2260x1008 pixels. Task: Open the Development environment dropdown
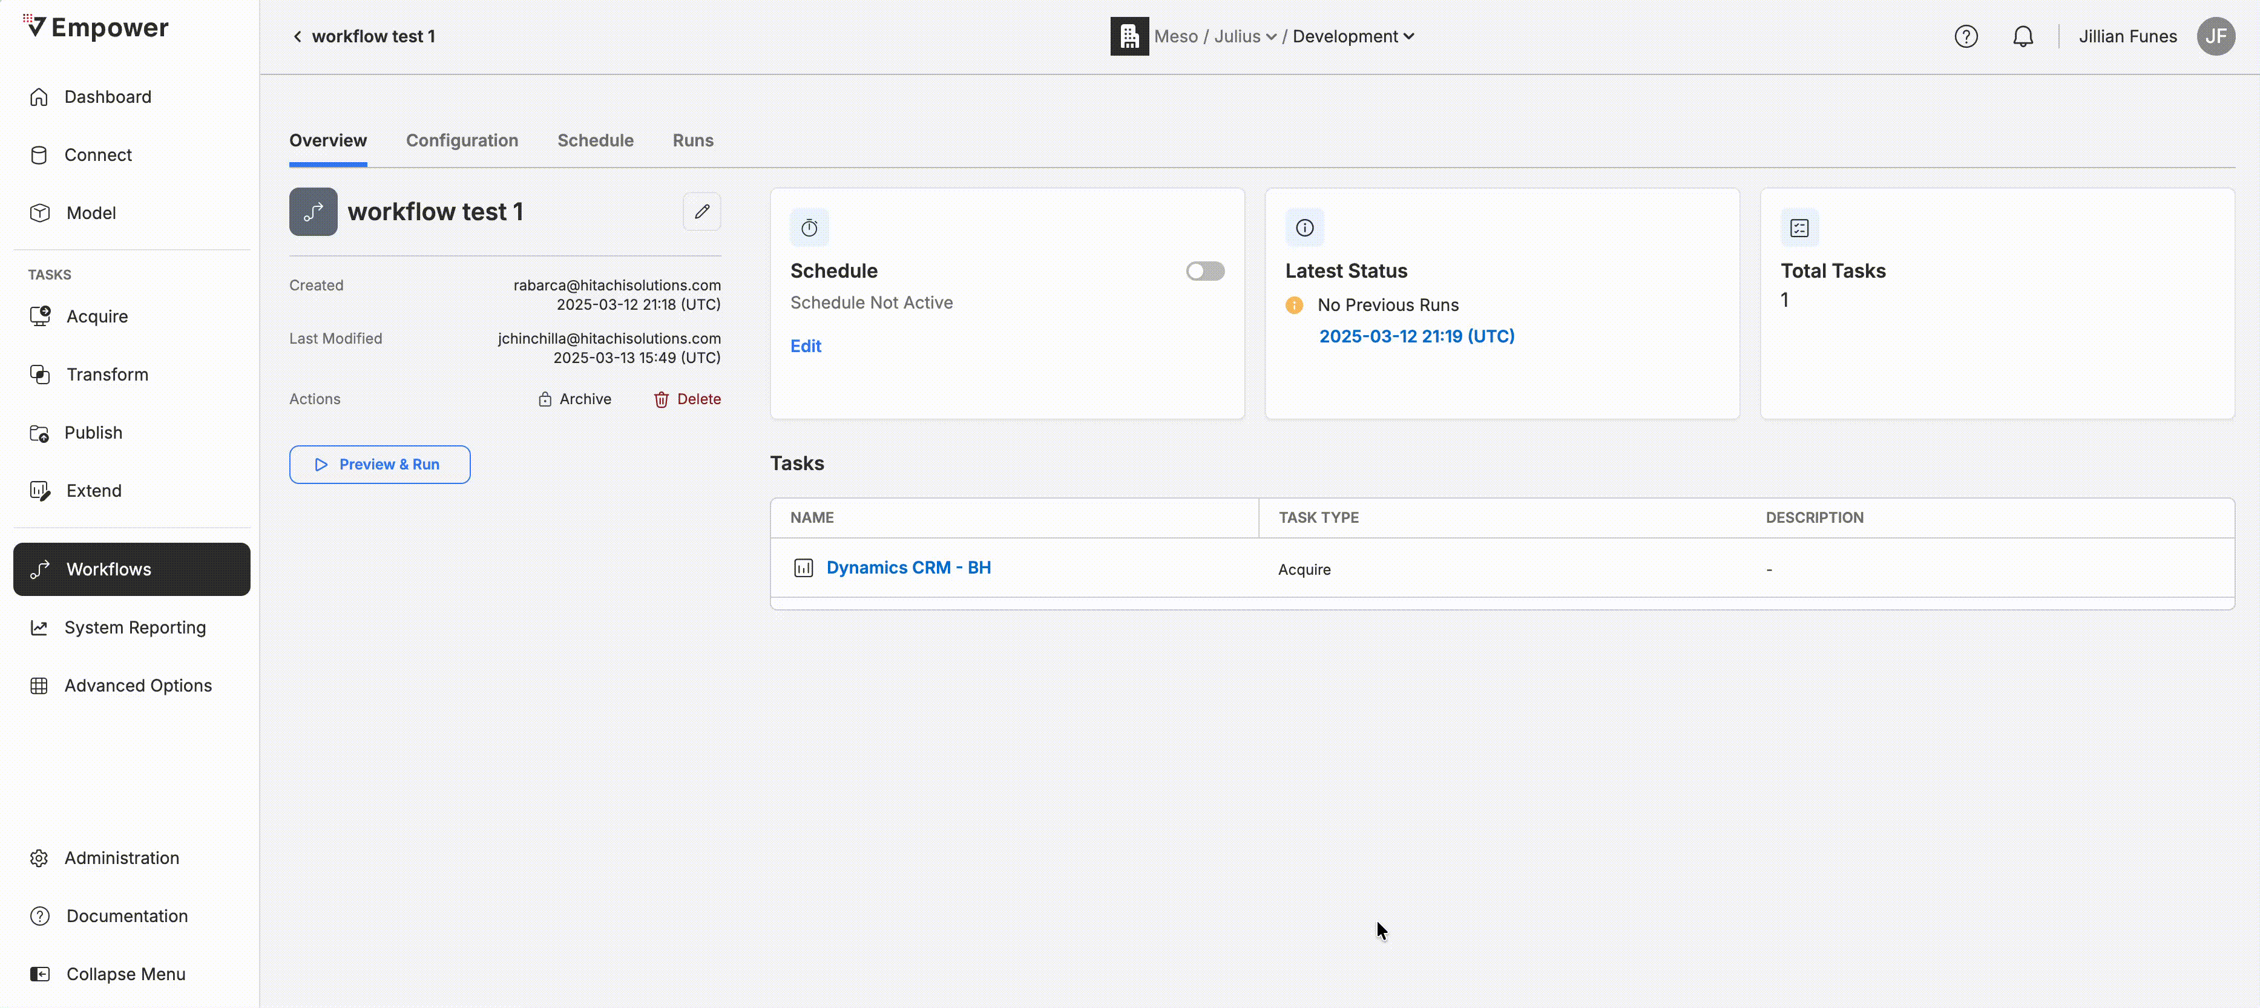tap(1353, 37)
